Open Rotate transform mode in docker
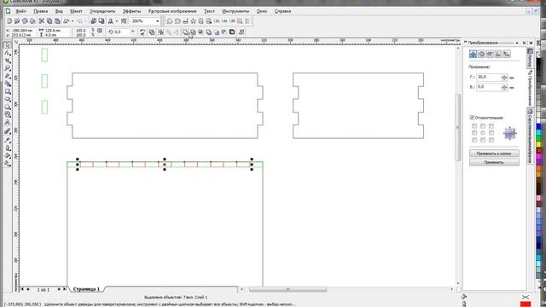The height and width of the screenshot is (307, 546). 481,54
